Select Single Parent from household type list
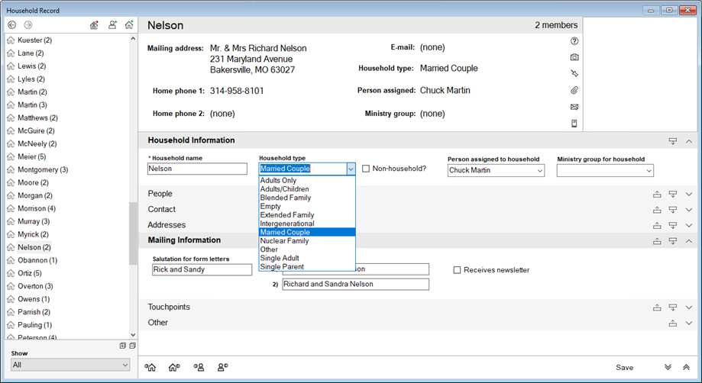The height and width of the screenshot is (383, 702). click(282, 267)
